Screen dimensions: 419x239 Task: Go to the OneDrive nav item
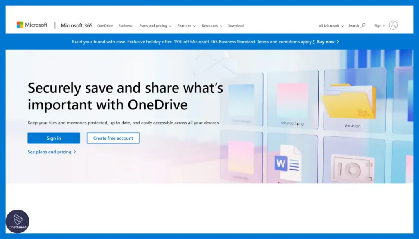pos(105,26)
